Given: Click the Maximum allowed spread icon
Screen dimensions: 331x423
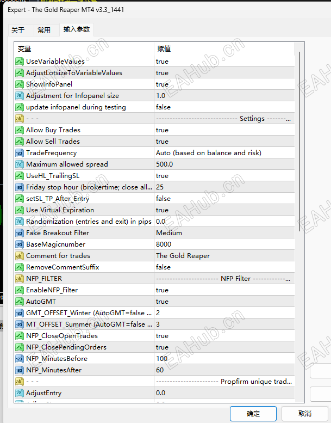Looking at the screenshot, I should tap(20, 164).
